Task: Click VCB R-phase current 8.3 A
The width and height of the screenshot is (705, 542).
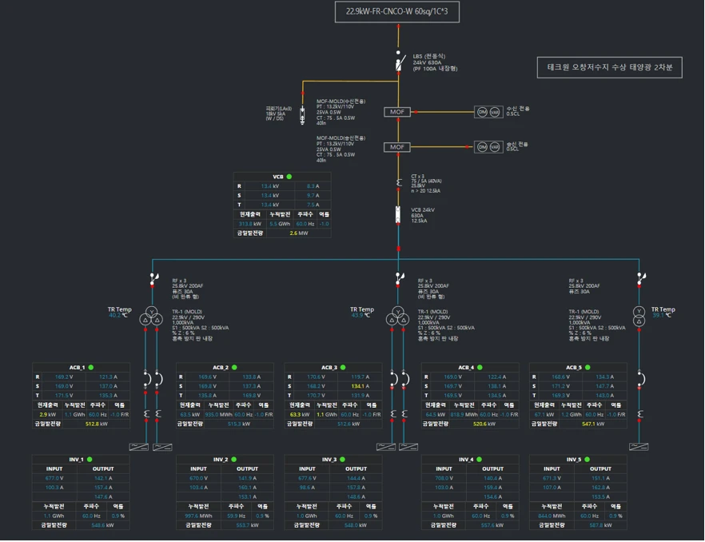Action: click(313, 185)
